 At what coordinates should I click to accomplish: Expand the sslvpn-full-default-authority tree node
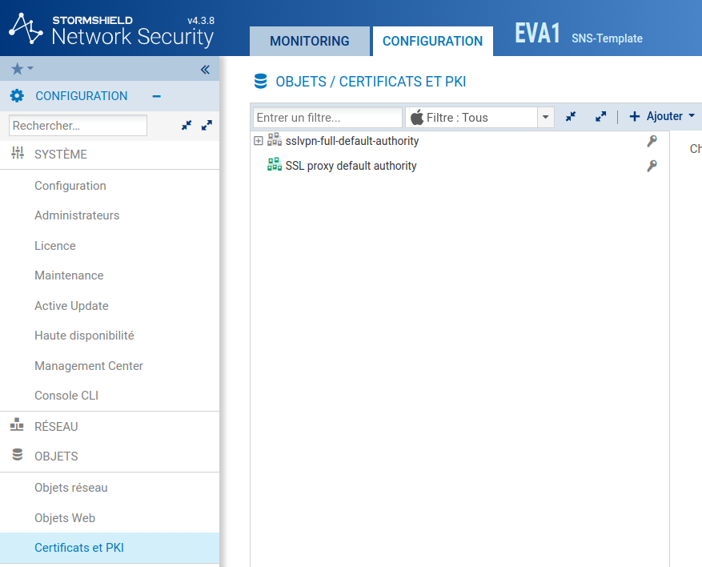(258, 141)
